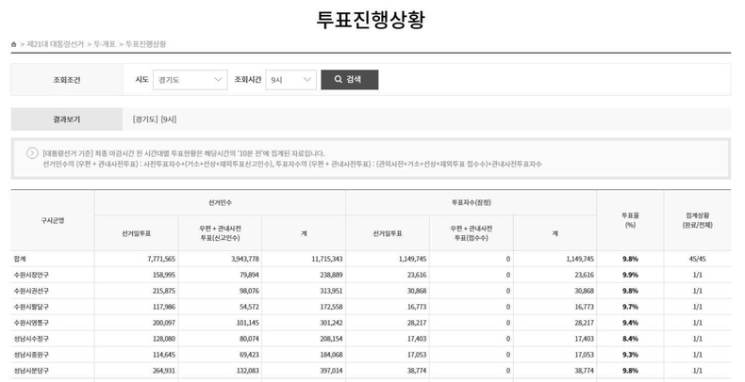
Task: Click the 264,931 cell for 성남시분당구
Action: coord(164,371)
